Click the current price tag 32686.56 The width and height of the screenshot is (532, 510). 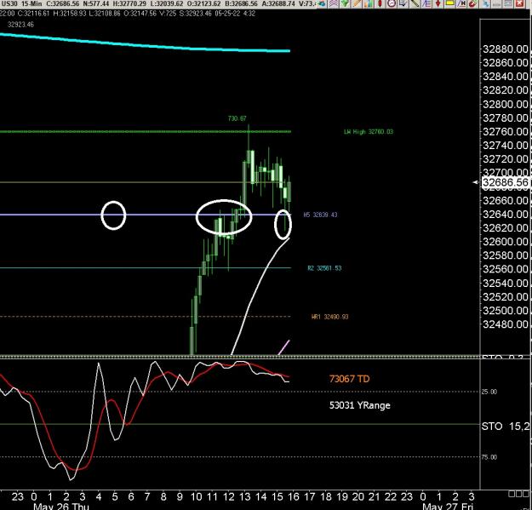pos(506,182)
